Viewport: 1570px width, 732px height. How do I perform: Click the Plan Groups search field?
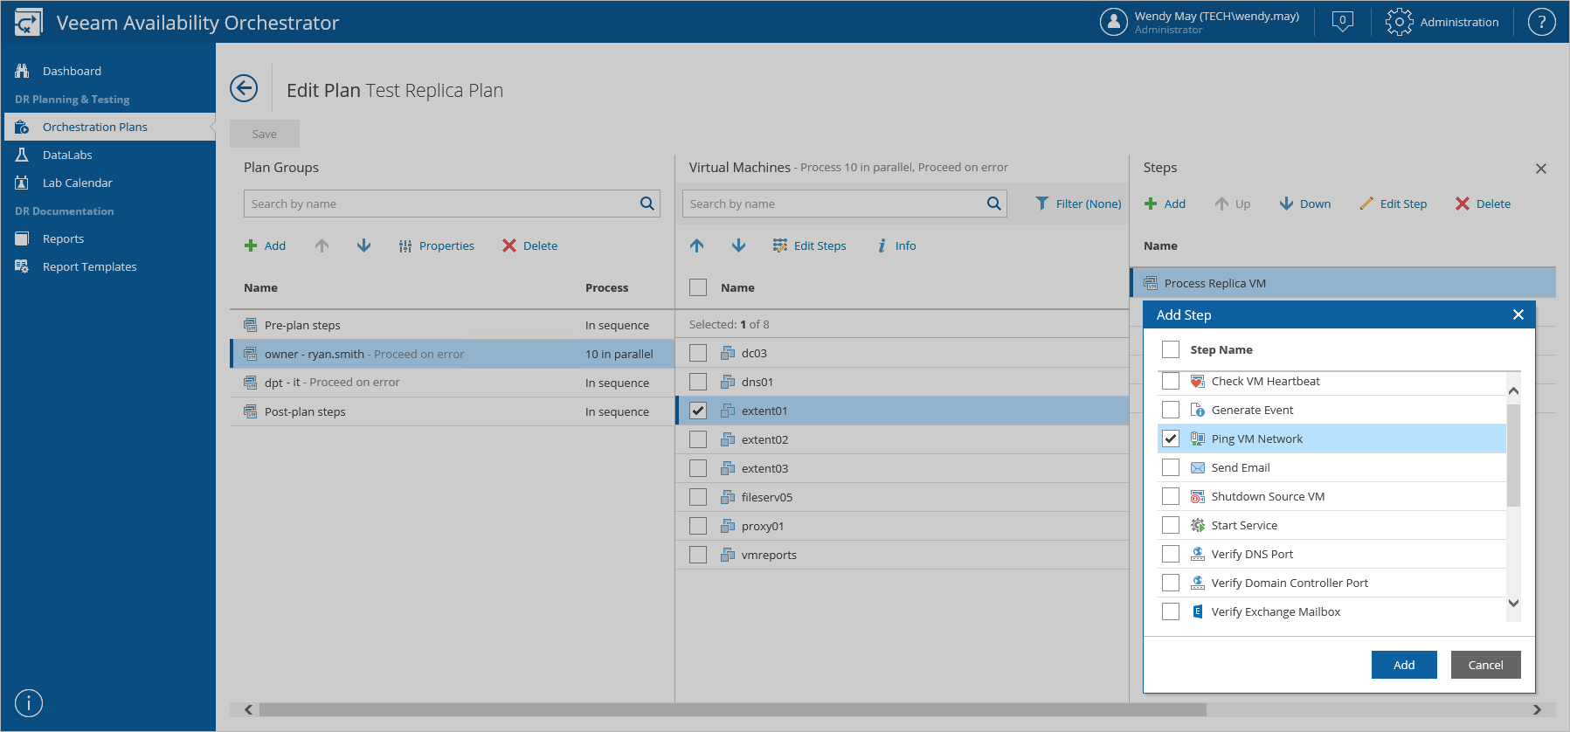441,204
